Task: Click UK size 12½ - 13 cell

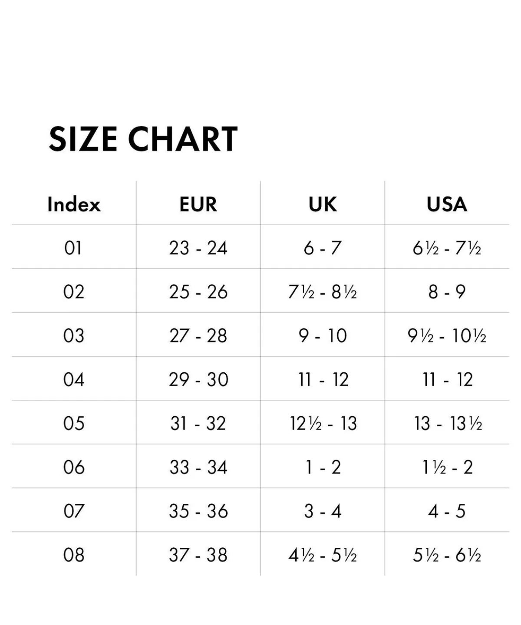Action: (x=323, y=423)
